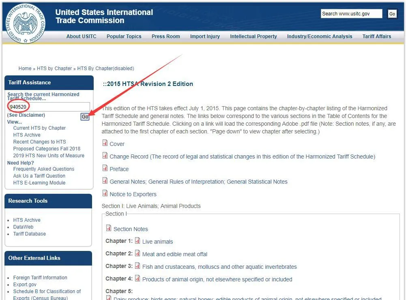Open Foreign Tariff Information link

pyautogui.click(x=40, y=278)
